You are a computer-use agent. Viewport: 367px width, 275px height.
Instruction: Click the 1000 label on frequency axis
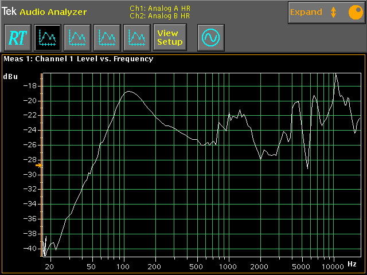coord(229,267)
